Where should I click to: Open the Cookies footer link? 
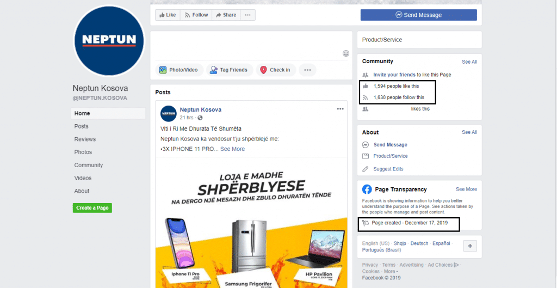click(370, 271)
